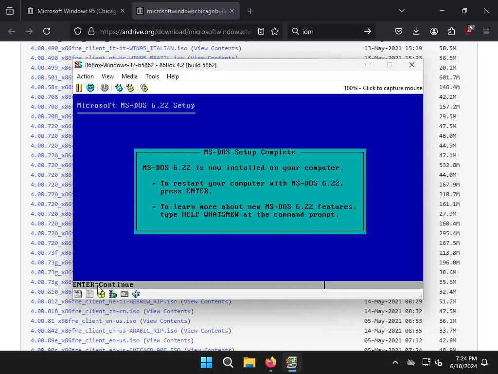Click the first floppy drive status icon
Screen dimensions: 498x374
(78, 294)
